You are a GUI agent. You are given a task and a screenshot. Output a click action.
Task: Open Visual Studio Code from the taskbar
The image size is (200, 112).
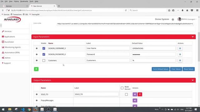pos(23,109)
